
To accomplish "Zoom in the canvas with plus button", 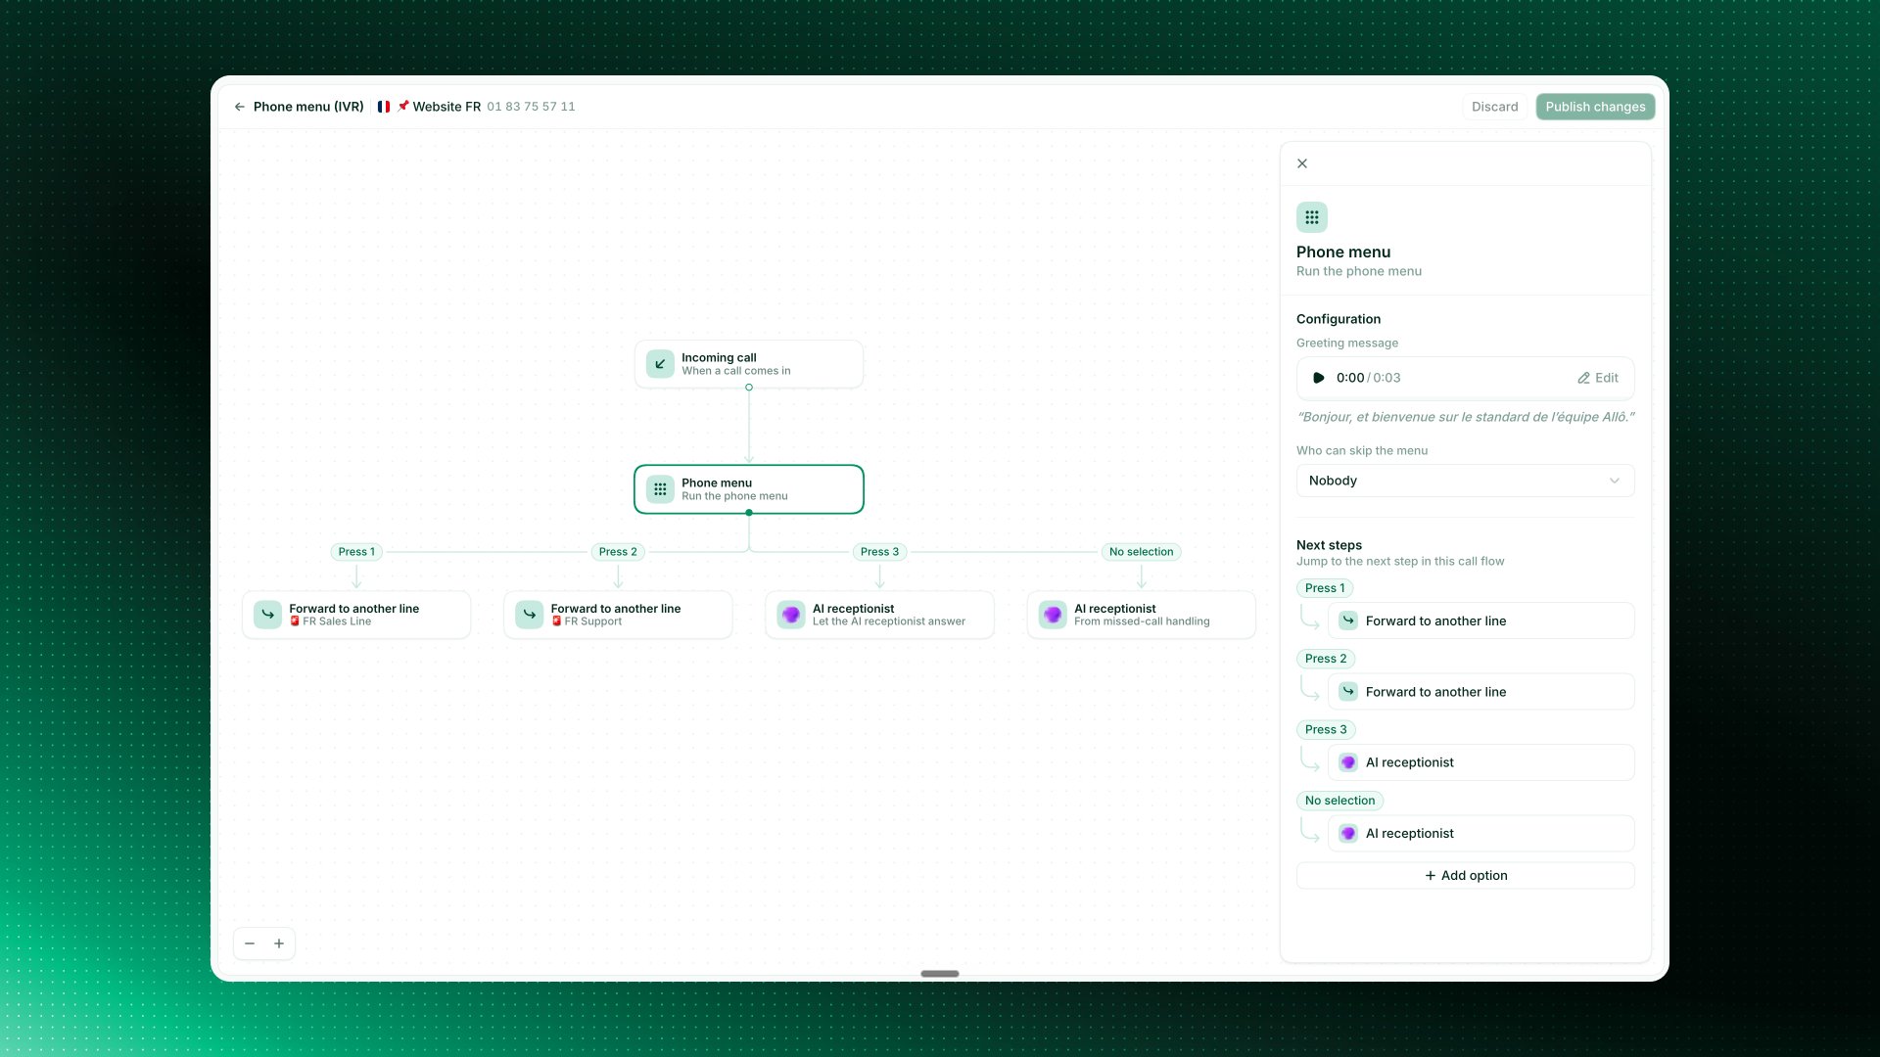I will [x=279, y=943].
